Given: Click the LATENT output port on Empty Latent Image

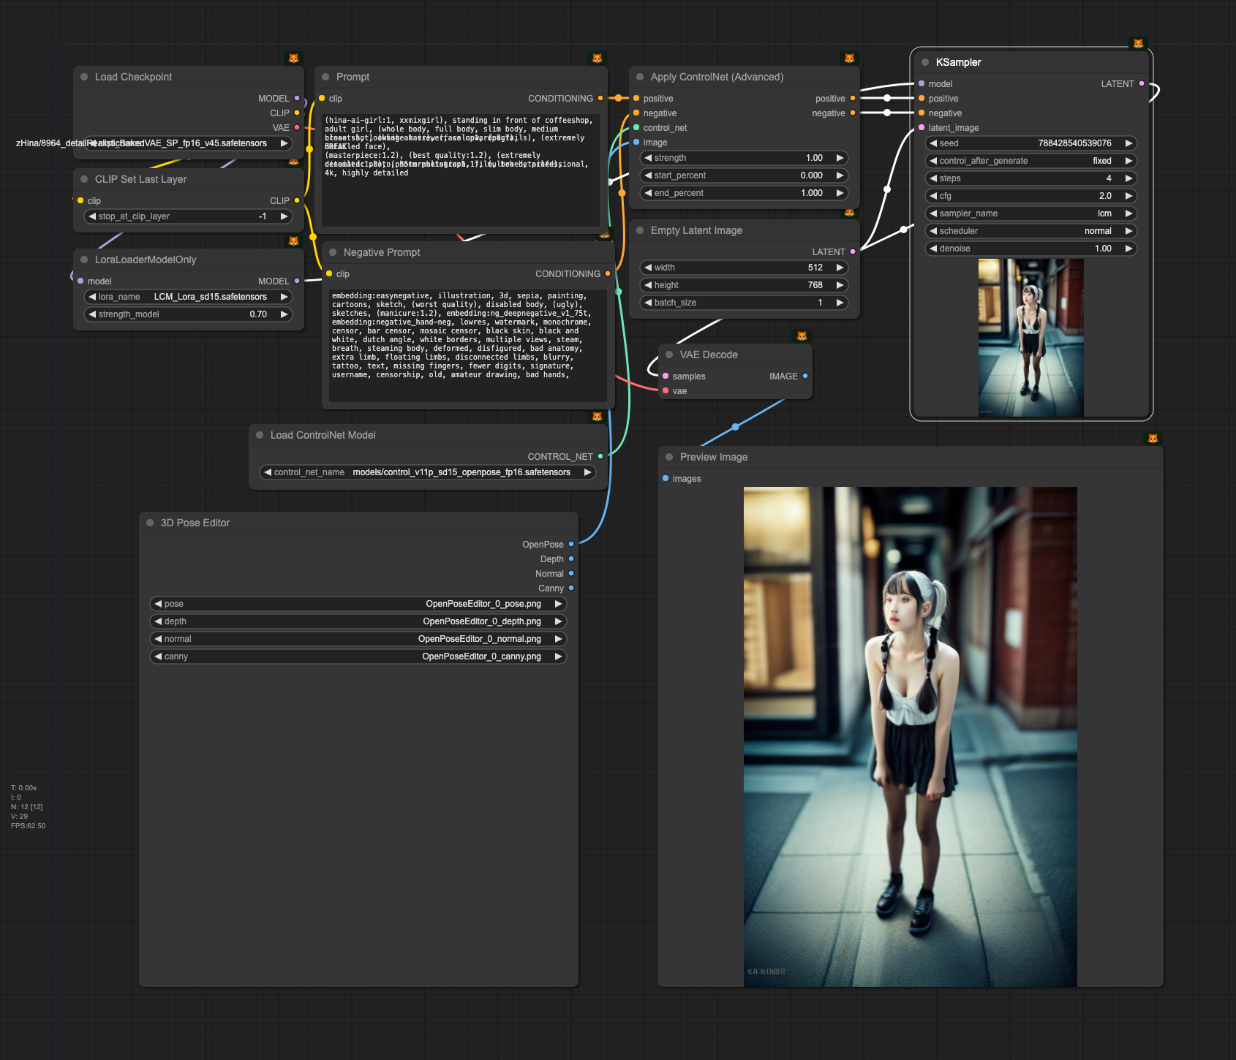Looking at the screenshot, I should click(x=853, y=251).
